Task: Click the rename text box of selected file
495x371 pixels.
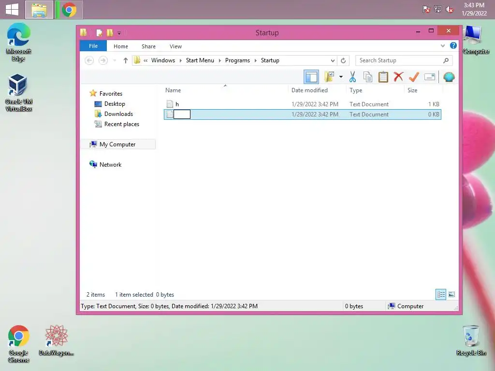Action: pos(182,114)
